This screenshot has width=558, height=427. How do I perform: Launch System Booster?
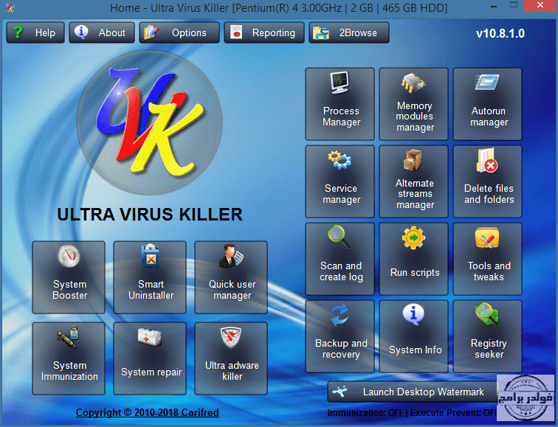click(x=69, y=277)
